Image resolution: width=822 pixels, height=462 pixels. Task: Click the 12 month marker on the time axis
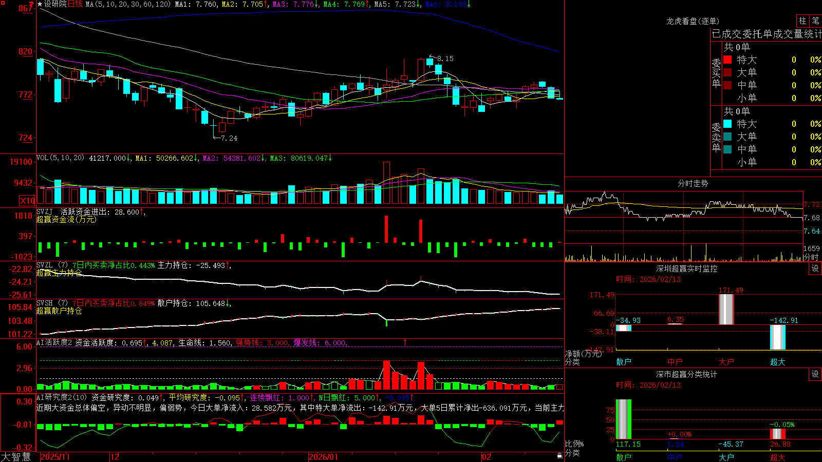tap(115, 457)
